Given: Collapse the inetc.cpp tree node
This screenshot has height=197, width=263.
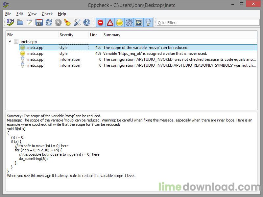Looking at the screenshot, I should pyautogui.click(x=9, y=42).
